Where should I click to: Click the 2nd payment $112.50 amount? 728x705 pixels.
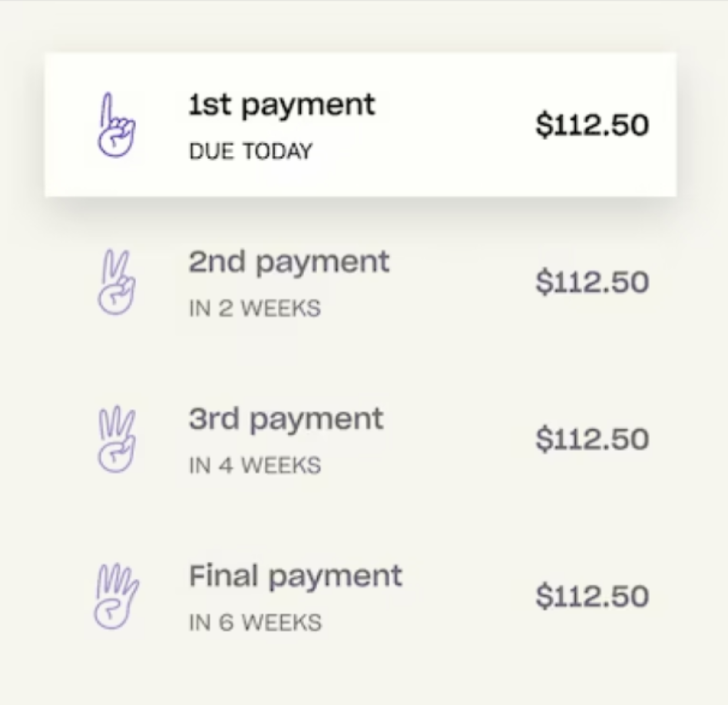click(592, 282)
